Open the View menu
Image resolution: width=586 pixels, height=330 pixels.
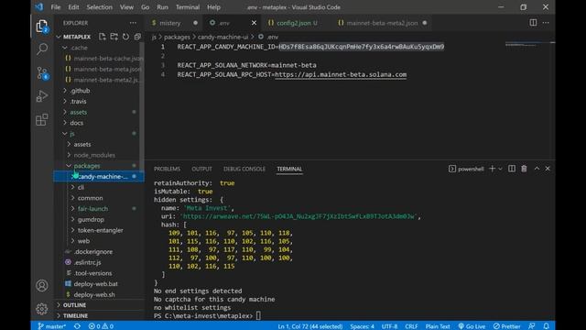126,7
